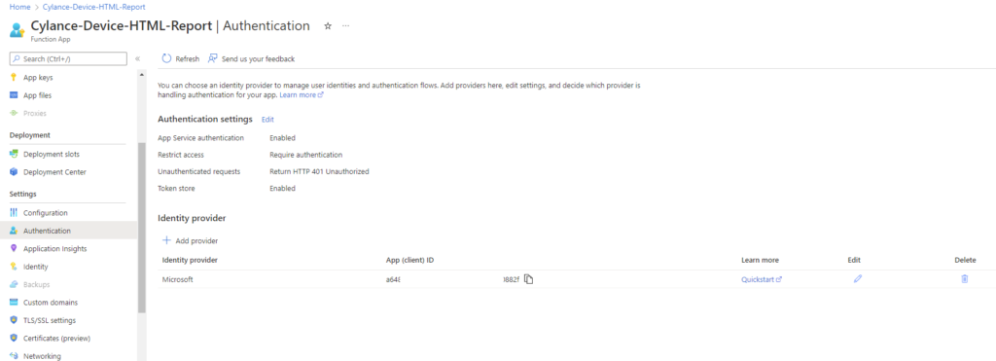Click the Authentication sidebar icon
This screenshot has width=996, height=361.
[x=14, y=231]
